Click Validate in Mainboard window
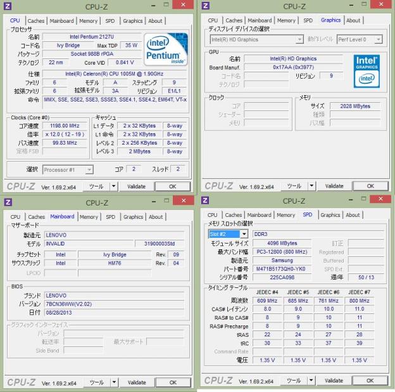Screen dimensions: 395x392 137,382
